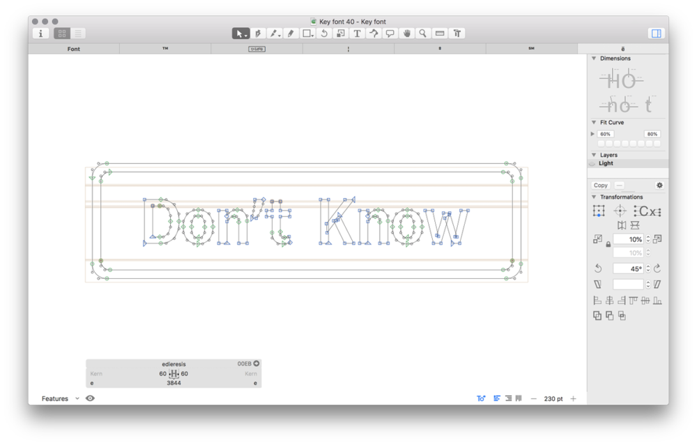Choose the Annotation speech-bubble tool
Image resolution: width=697 pixels, height=445 pixels.
[x=390, y=33]
